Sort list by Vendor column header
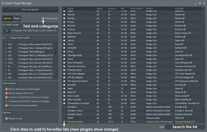 [x=149, y=8]
